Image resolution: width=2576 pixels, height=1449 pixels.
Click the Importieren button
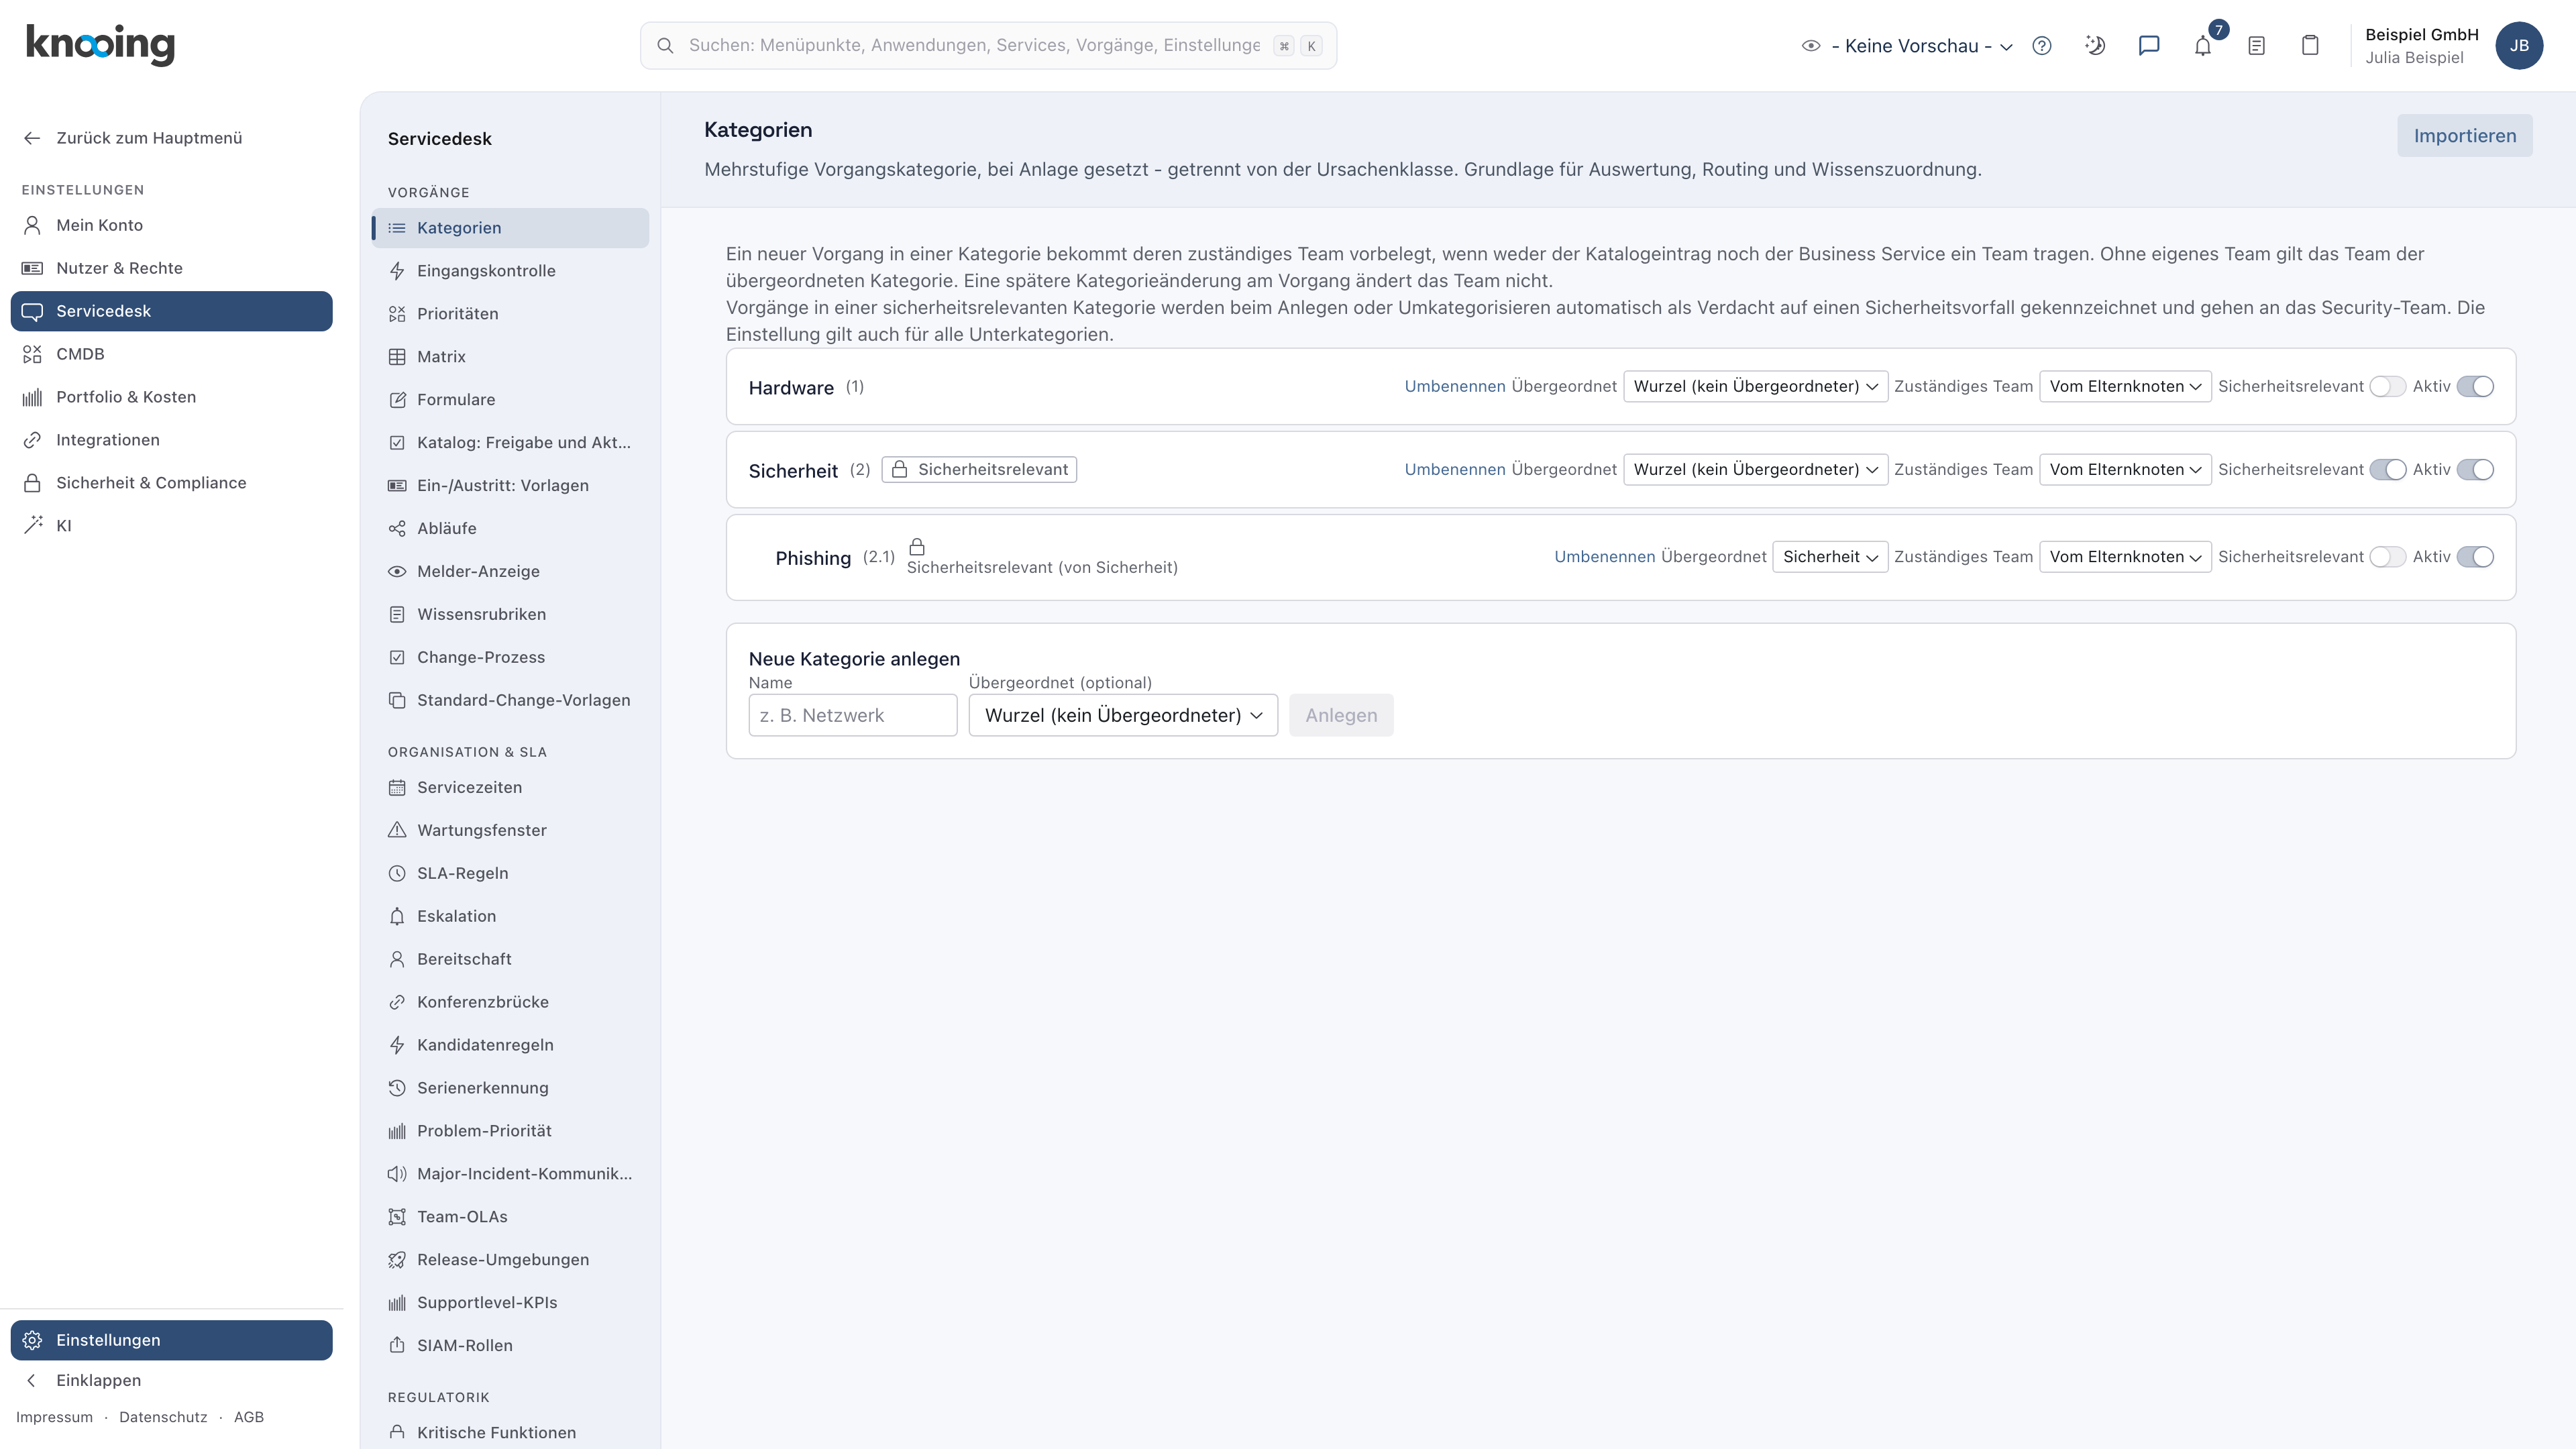tap(2464, 136)
